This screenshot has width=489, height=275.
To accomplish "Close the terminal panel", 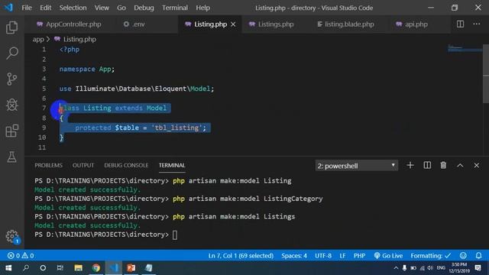I will pyautogui.click(x=477, y=166).
